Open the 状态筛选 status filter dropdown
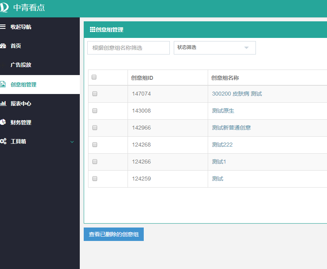The width and height of the screenshot is (327, 269). point(214,48)
